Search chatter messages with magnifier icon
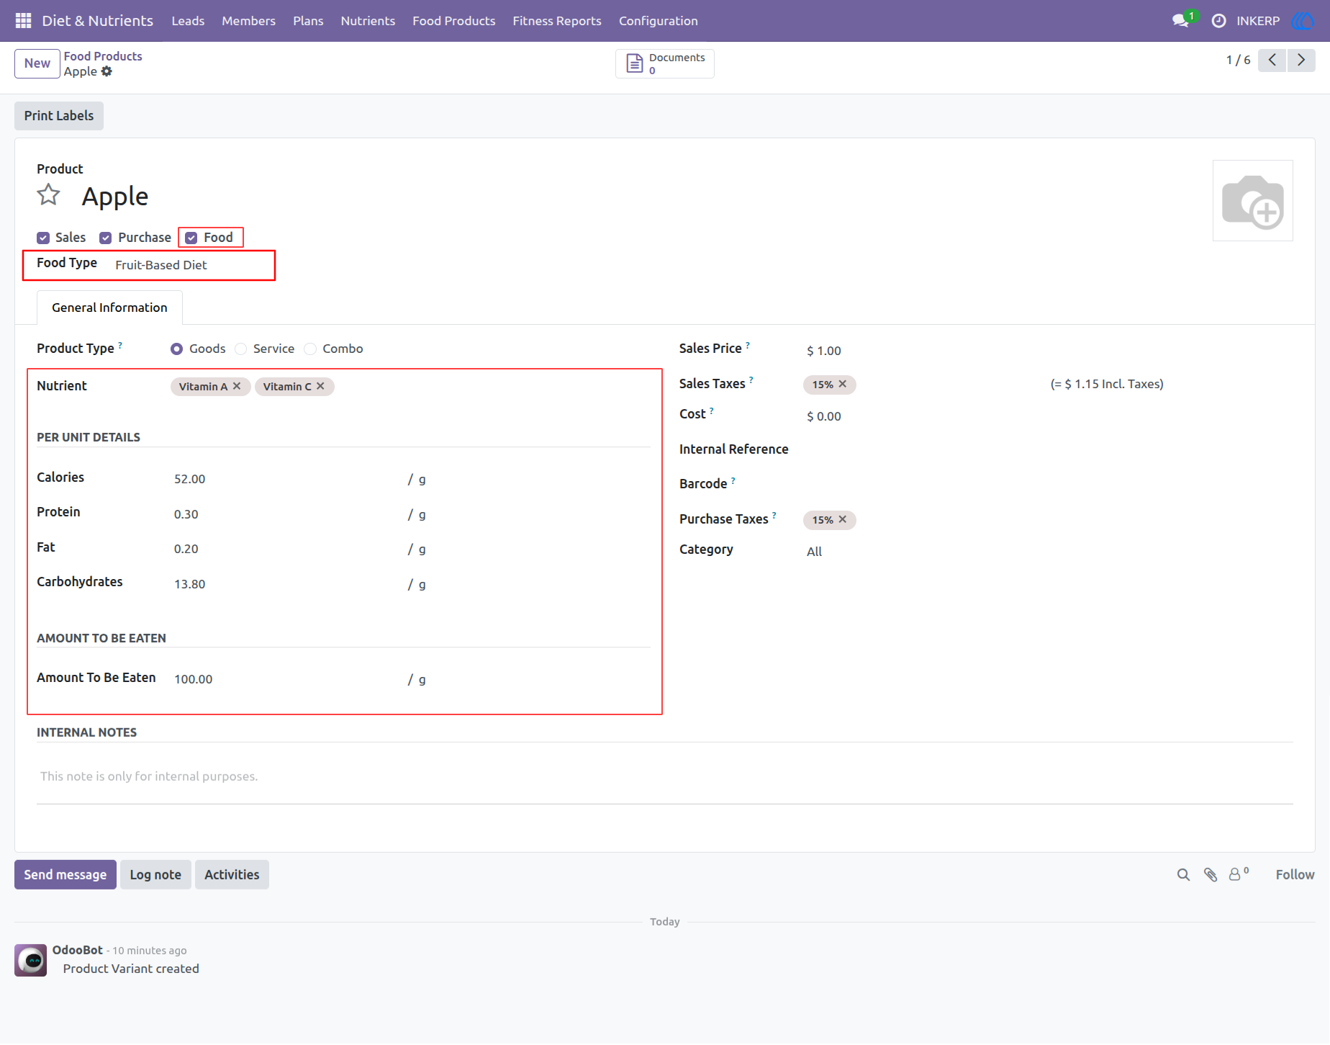The height and width of the screenshot is (1045, 1330). coord(1183,874)
